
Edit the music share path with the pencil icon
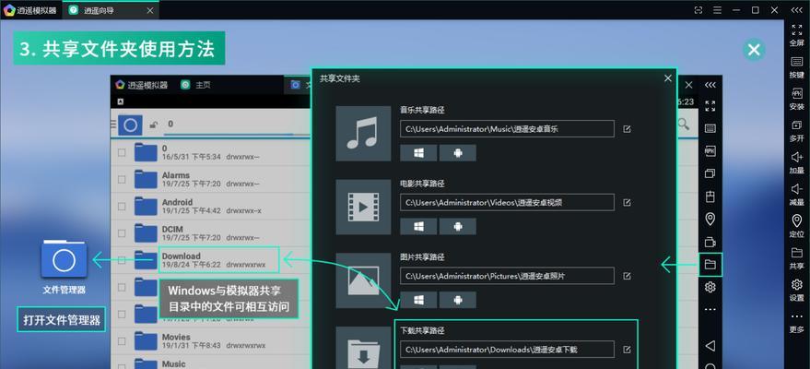[x=627, y=129]
